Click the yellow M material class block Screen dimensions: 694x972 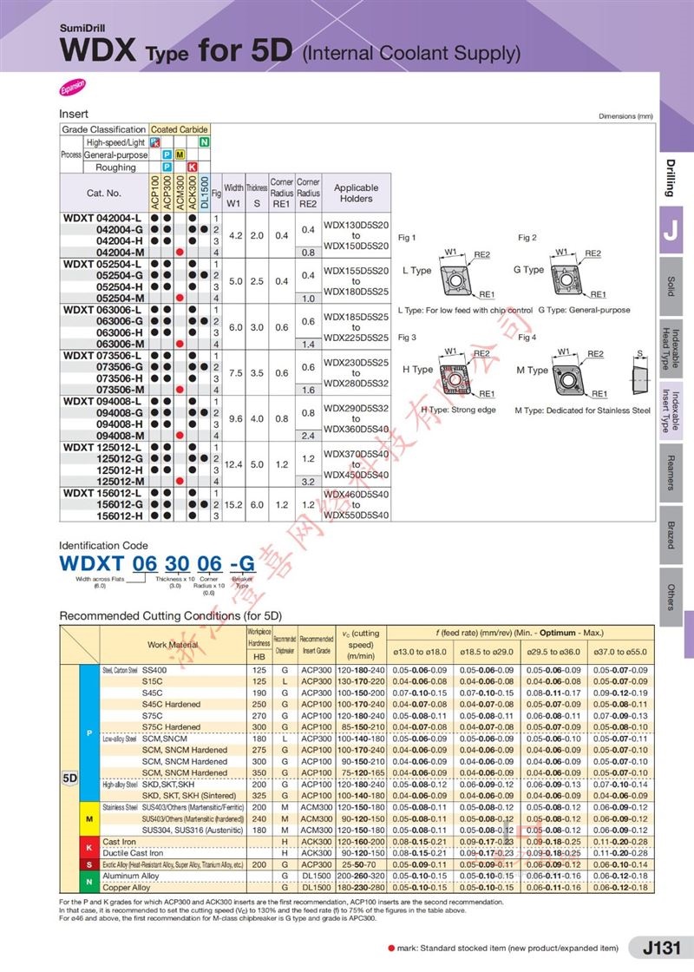[89, 818]
